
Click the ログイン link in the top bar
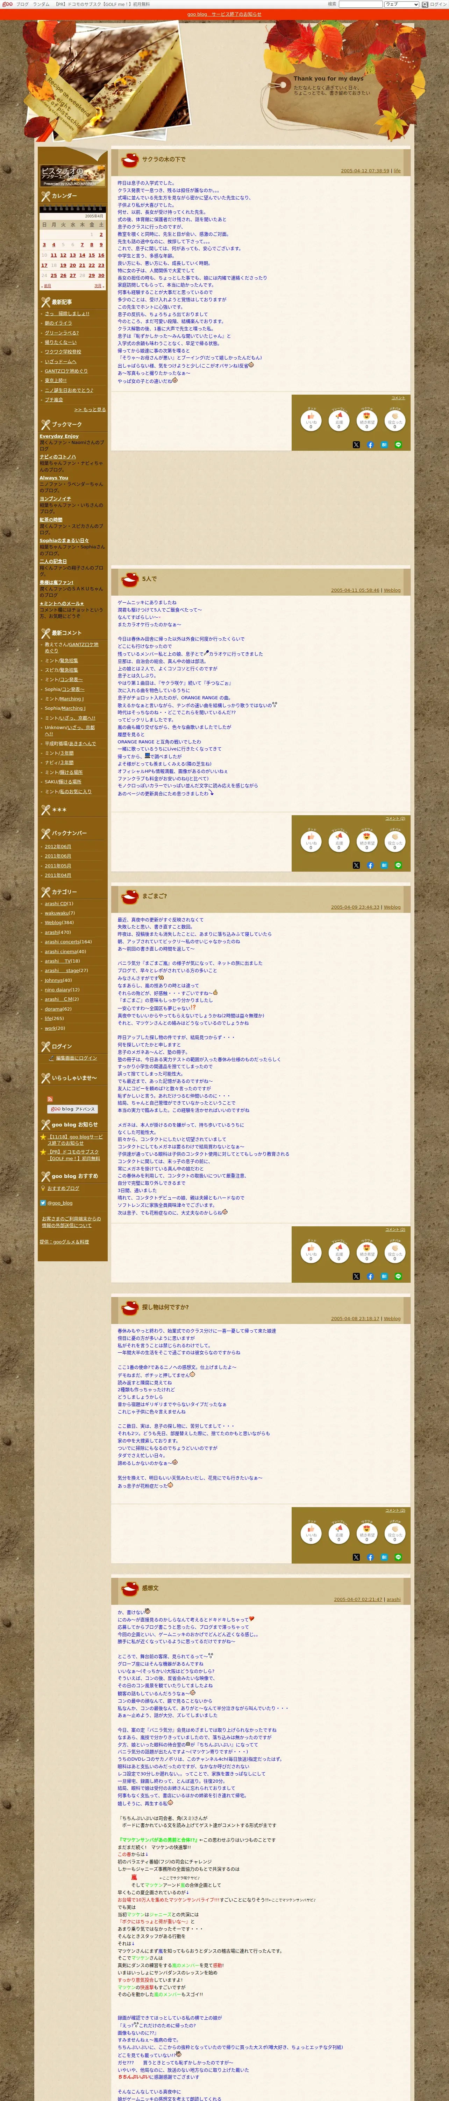click(x=439, y=4)
